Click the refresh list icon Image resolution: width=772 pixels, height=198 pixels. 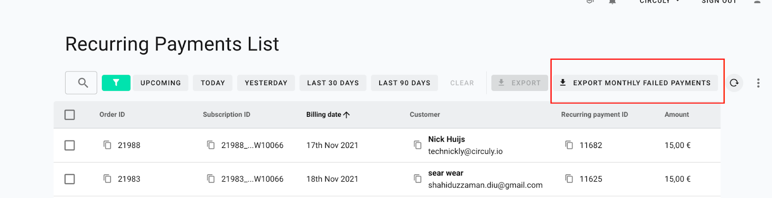coord(734,83)
